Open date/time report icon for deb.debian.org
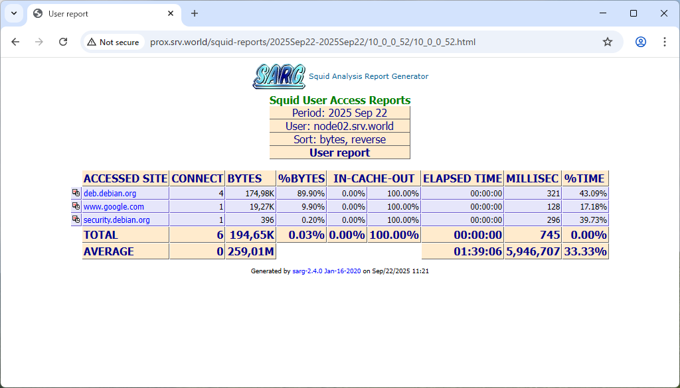The image size is (680, 388). [76, 193]
